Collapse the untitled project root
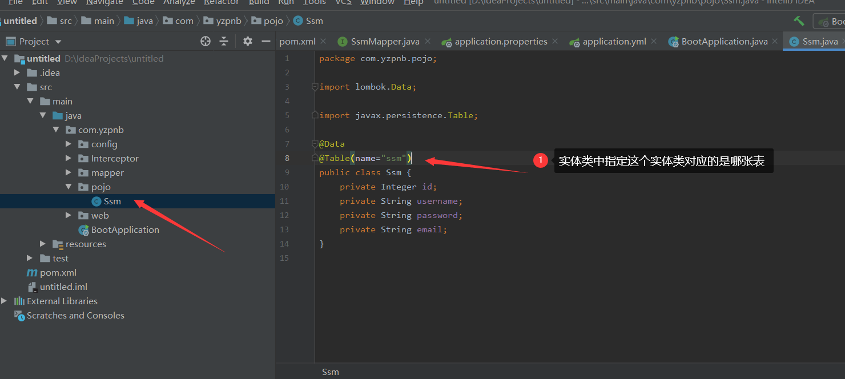The height and width of the screenshot is (379, 845). [x=5, y=58]
